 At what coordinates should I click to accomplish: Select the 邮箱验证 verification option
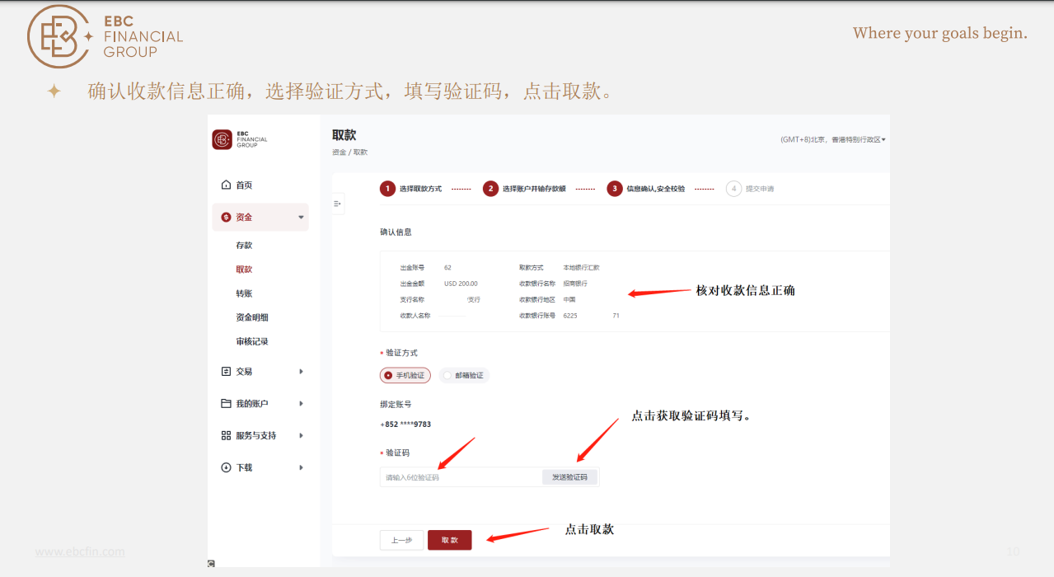[465, 375]
